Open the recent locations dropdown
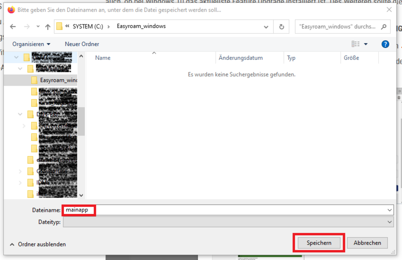 (38, 26)
